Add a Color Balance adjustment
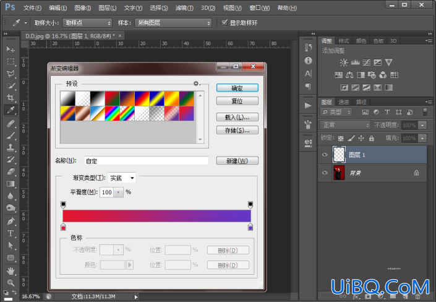The image size is (436, 302). point(349,75)
